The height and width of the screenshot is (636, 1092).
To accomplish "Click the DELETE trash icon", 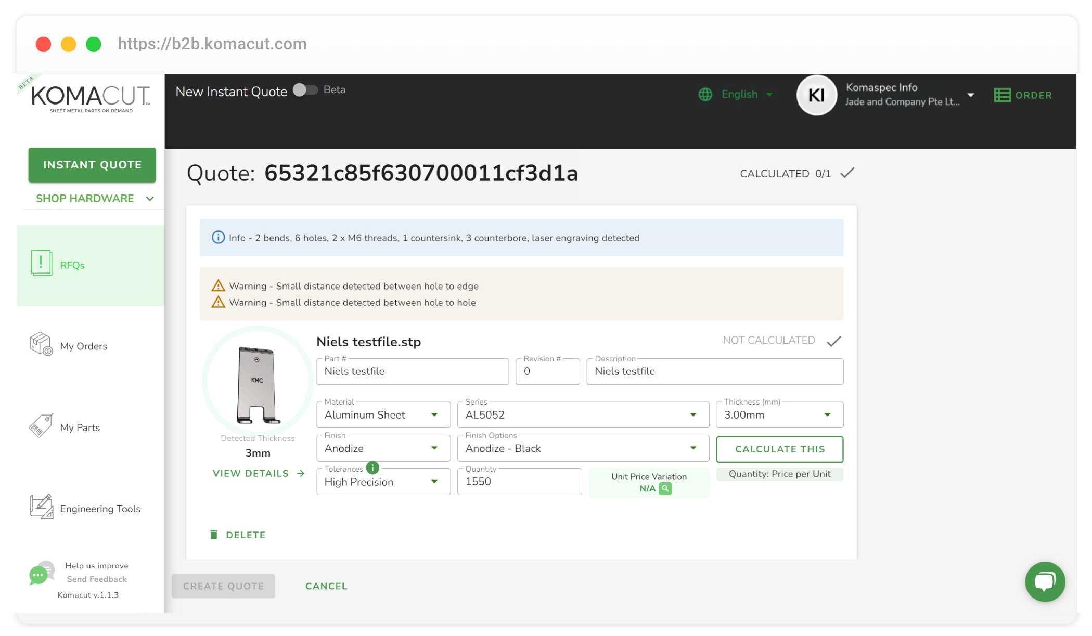I will pyautogui.click(x=214, y=535).
